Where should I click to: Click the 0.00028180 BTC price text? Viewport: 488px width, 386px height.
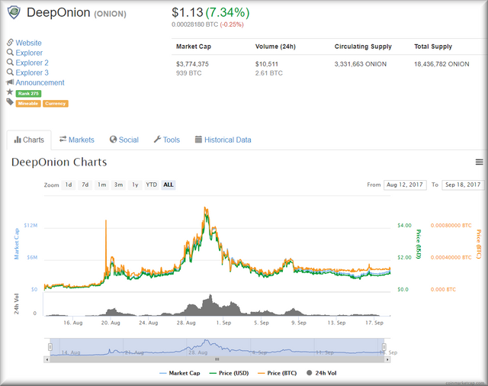(195, 24)
